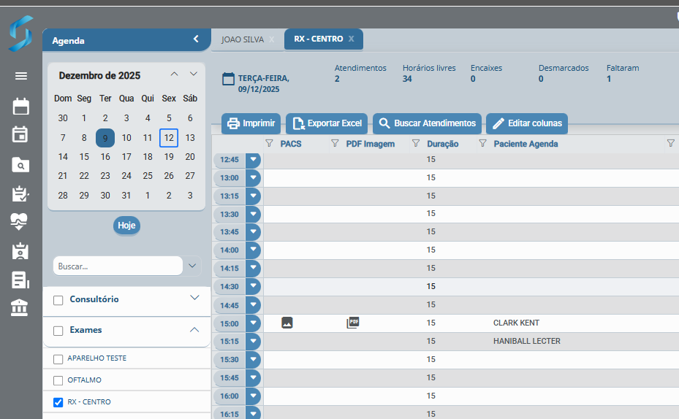This screenshot has height=419, width=679.
Task: Close the RX - CENTRO tab
Action: click(352, 39)
